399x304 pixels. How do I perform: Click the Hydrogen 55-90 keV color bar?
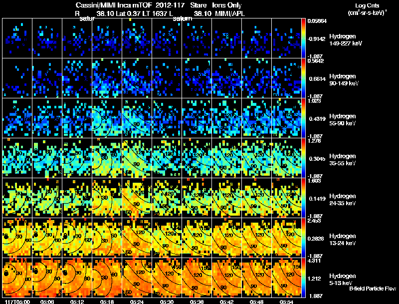click(x=303, y=118)
